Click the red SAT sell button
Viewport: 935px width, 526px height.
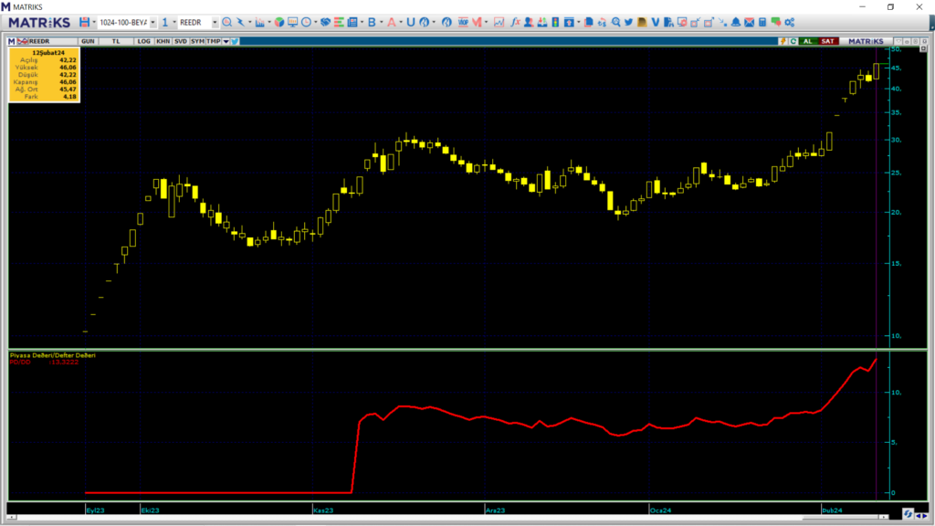coord(827,41)
